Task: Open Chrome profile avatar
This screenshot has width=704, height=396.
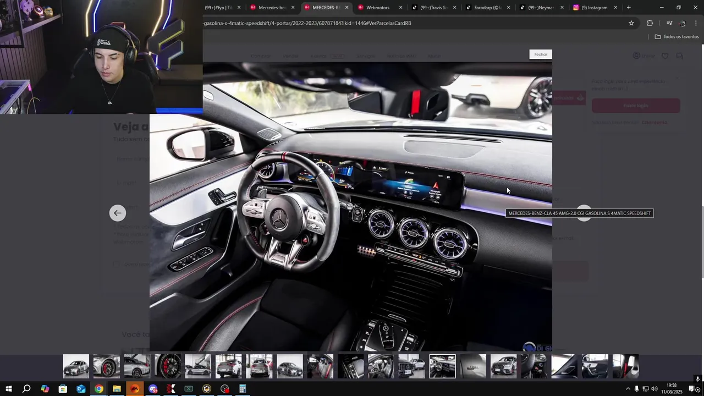Action: (683, 23)
